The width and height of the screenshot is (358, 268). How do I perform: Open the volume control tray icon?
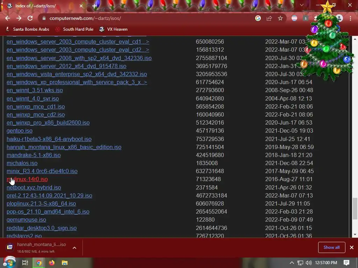[x=308, y=263]
